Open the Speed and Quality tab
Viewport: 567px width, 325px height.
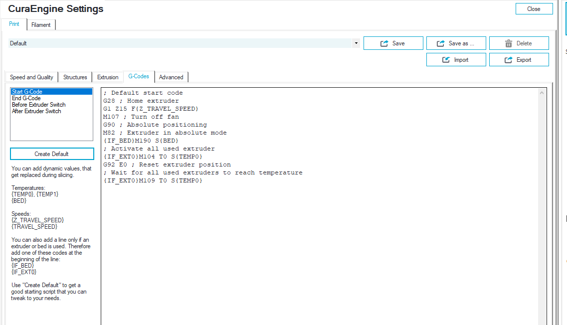[31, 77]
